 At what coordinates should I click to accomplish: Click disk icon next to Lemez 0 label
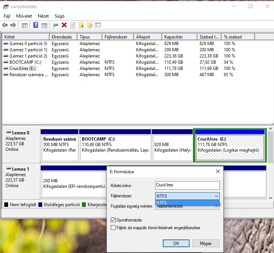[x=9, y=132]
